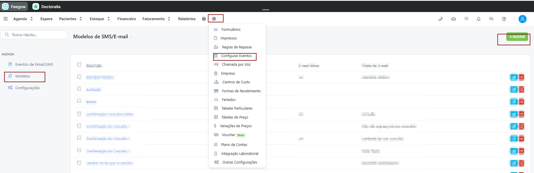Viewport: 534px width, 173px height.
Task: Click the green INSERIR button
Action: point(517,37)
